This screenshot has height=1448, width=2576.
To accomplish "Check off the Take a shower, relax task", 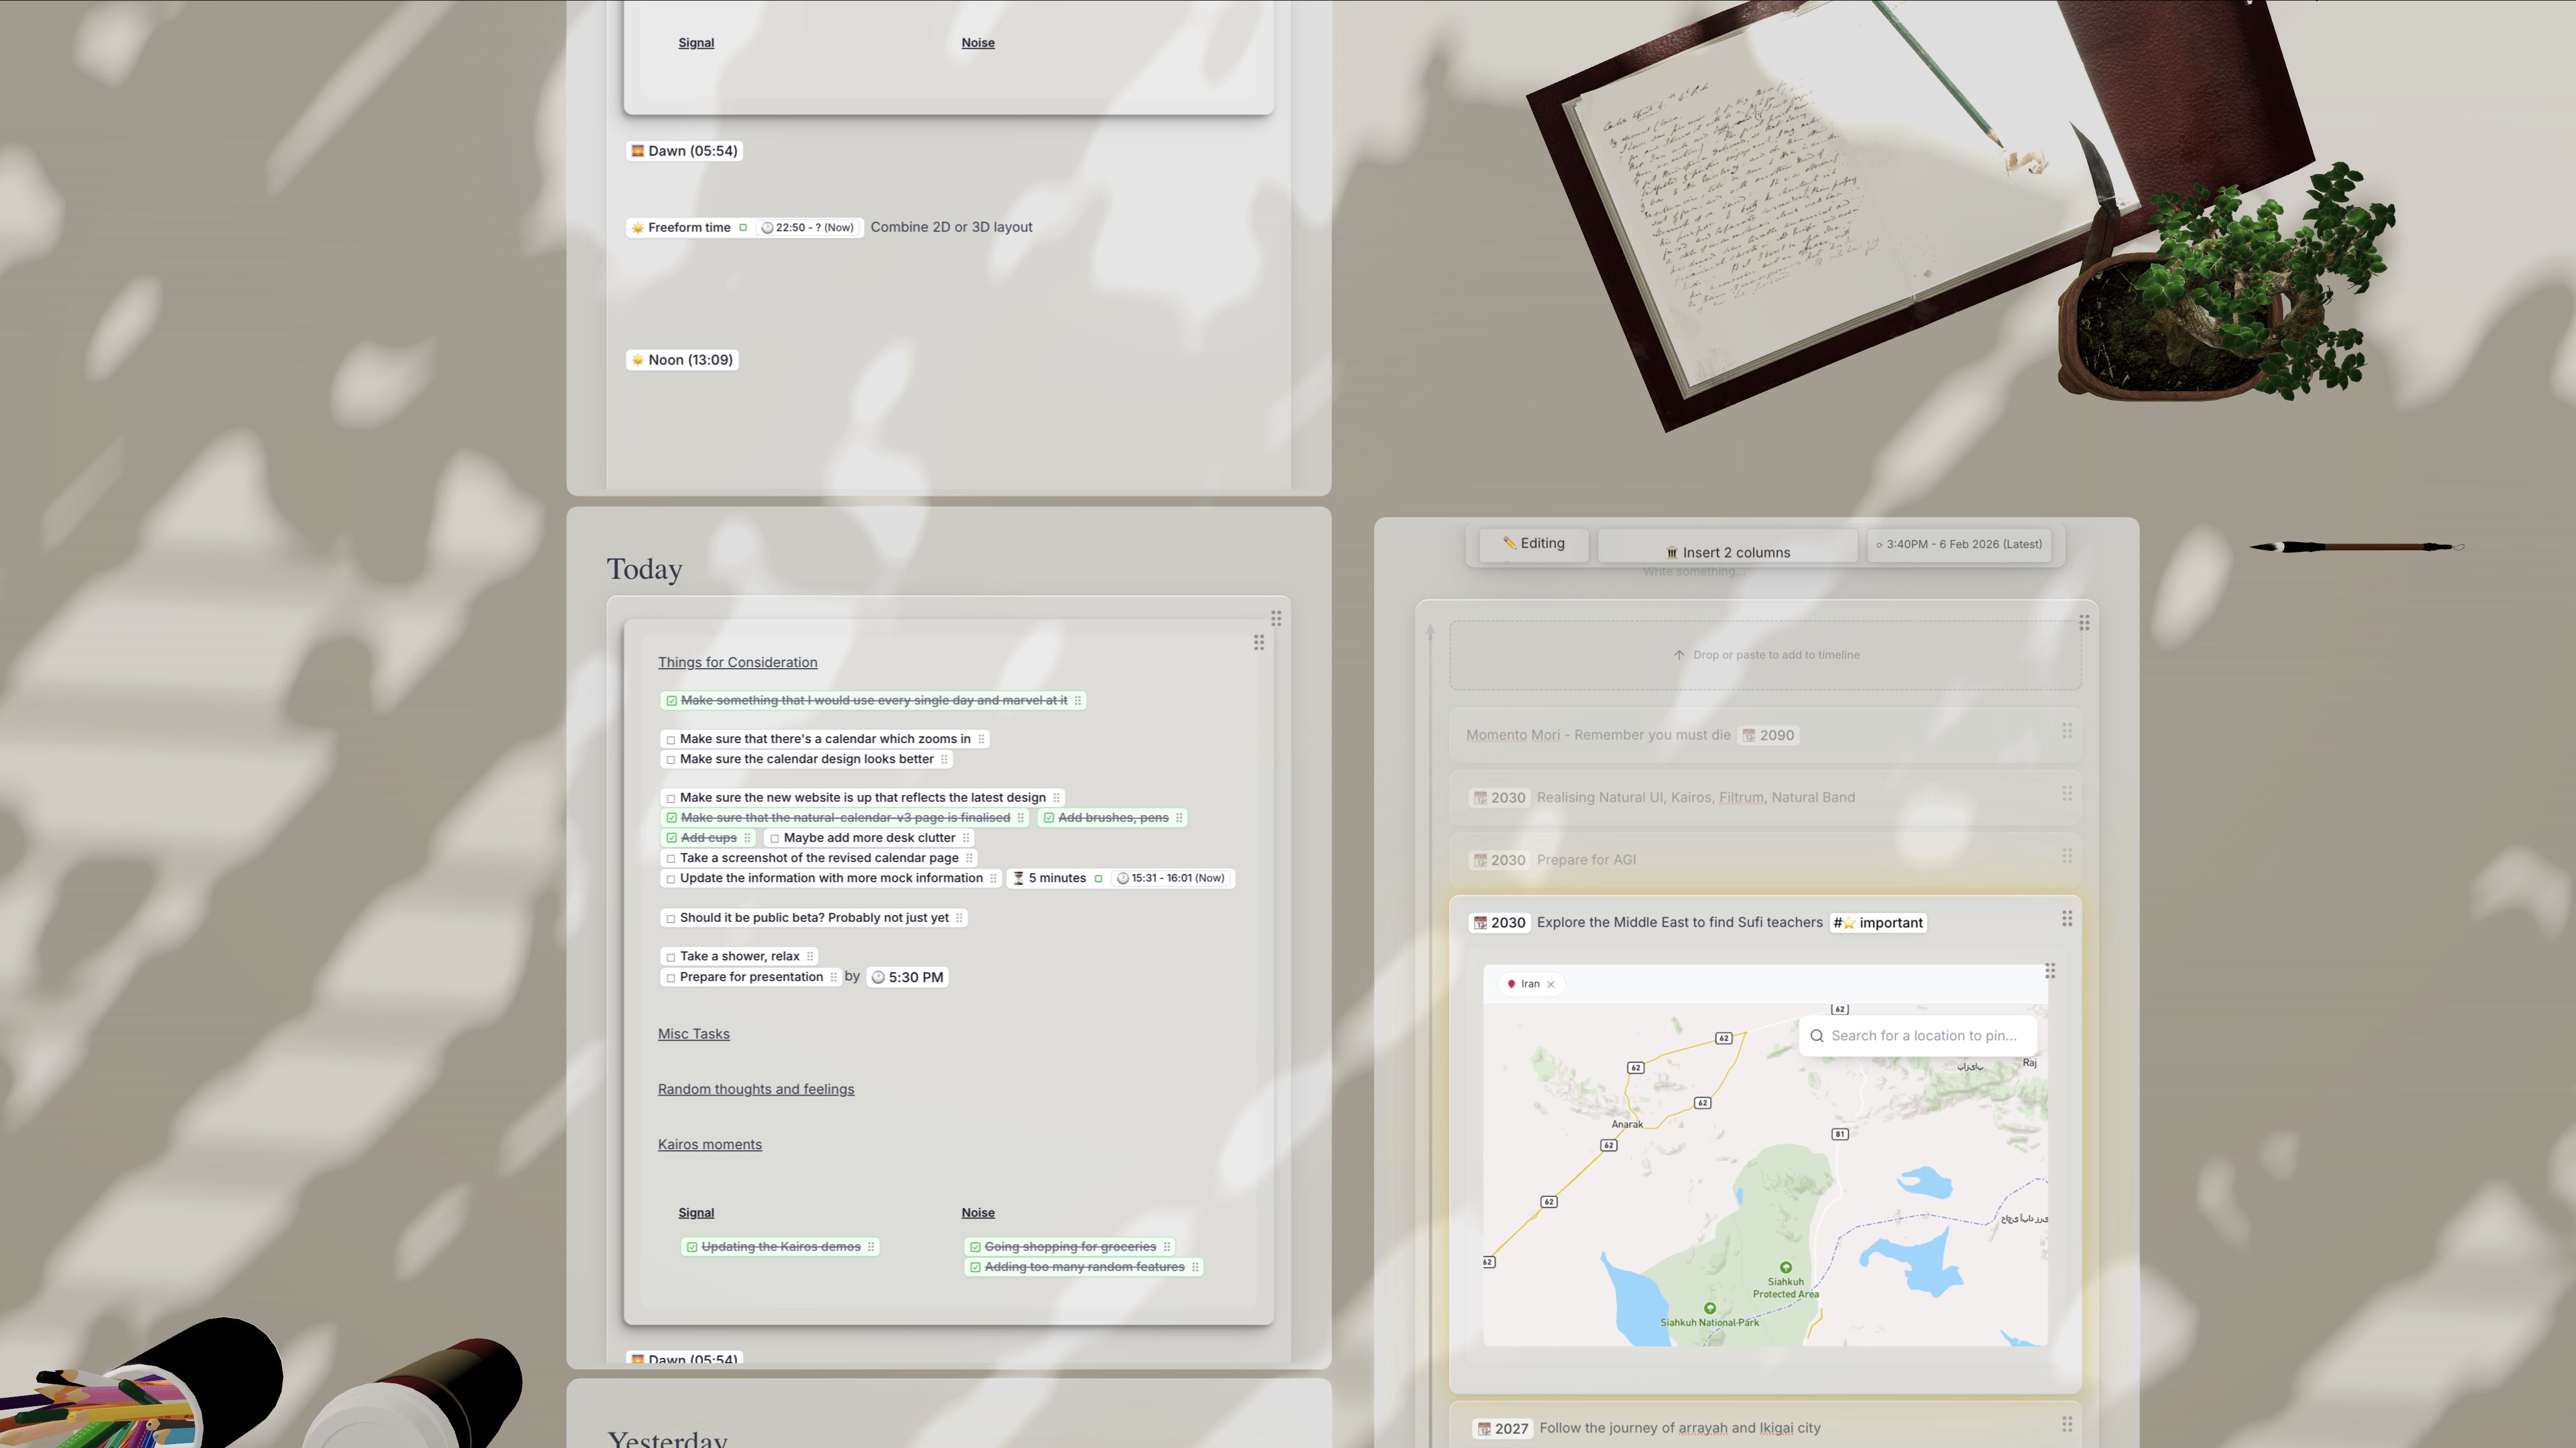I will point(671,956).
